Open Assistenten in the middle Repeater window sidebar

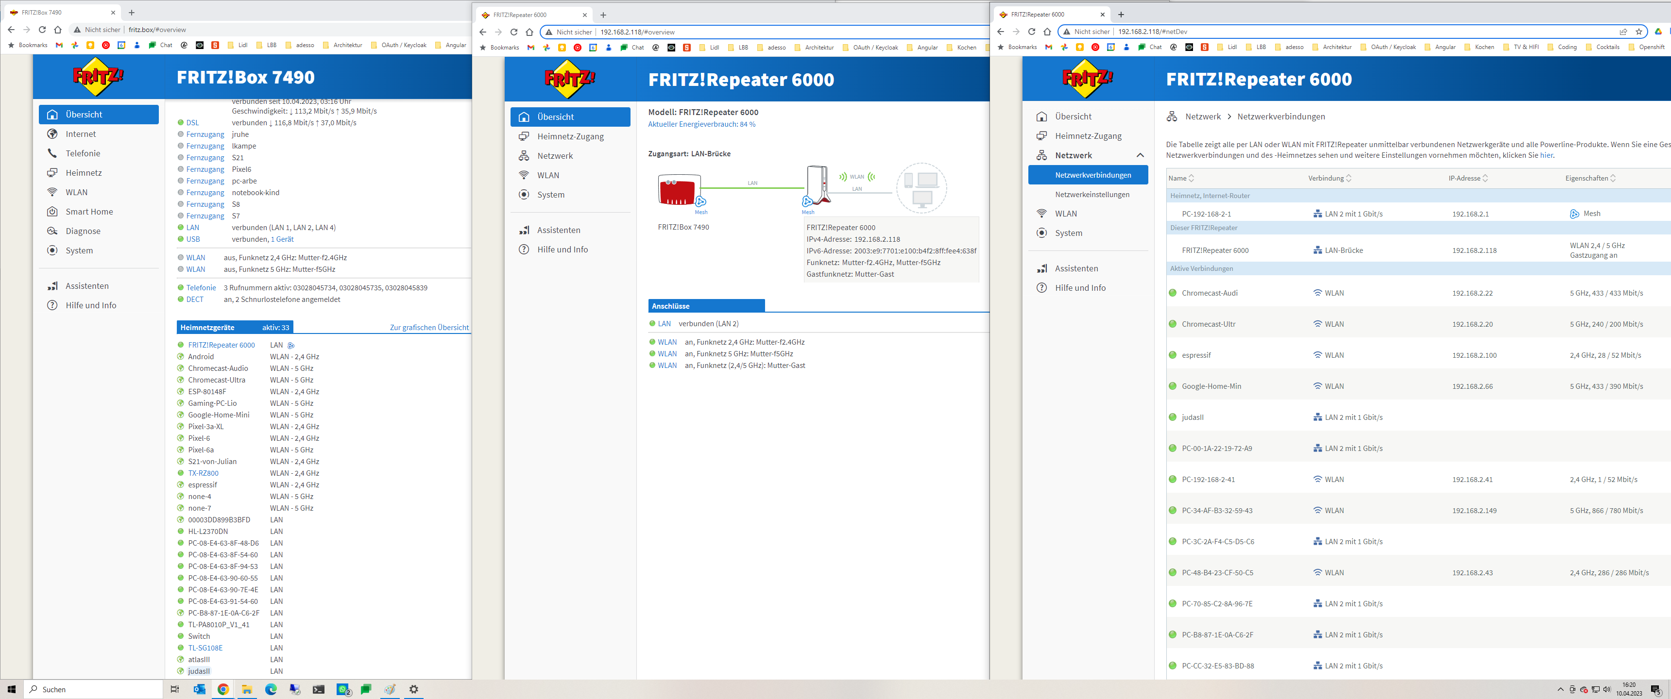[570, 230]
